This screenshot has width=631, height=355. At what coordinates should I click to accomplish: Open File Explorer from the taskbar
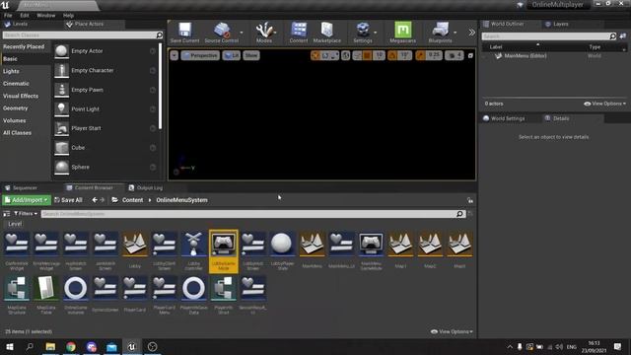(50, 346)
